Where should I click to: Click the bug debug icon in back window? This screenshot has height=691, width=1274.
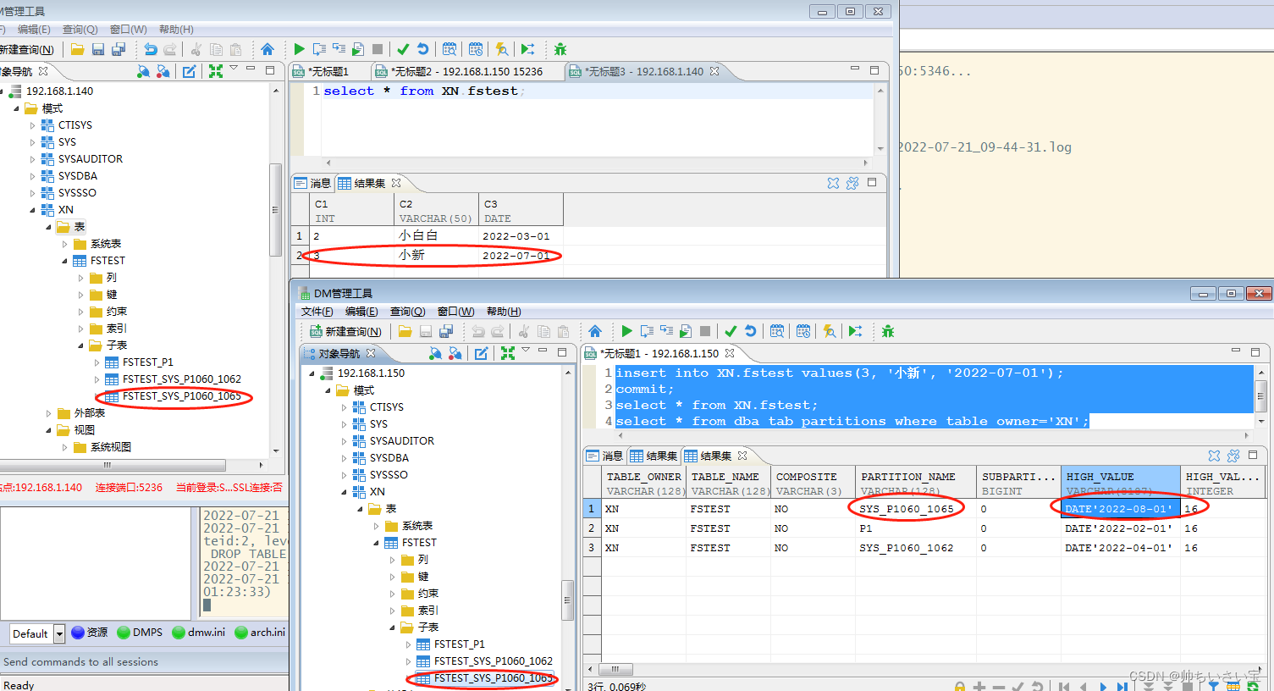[x=560, y=49]
